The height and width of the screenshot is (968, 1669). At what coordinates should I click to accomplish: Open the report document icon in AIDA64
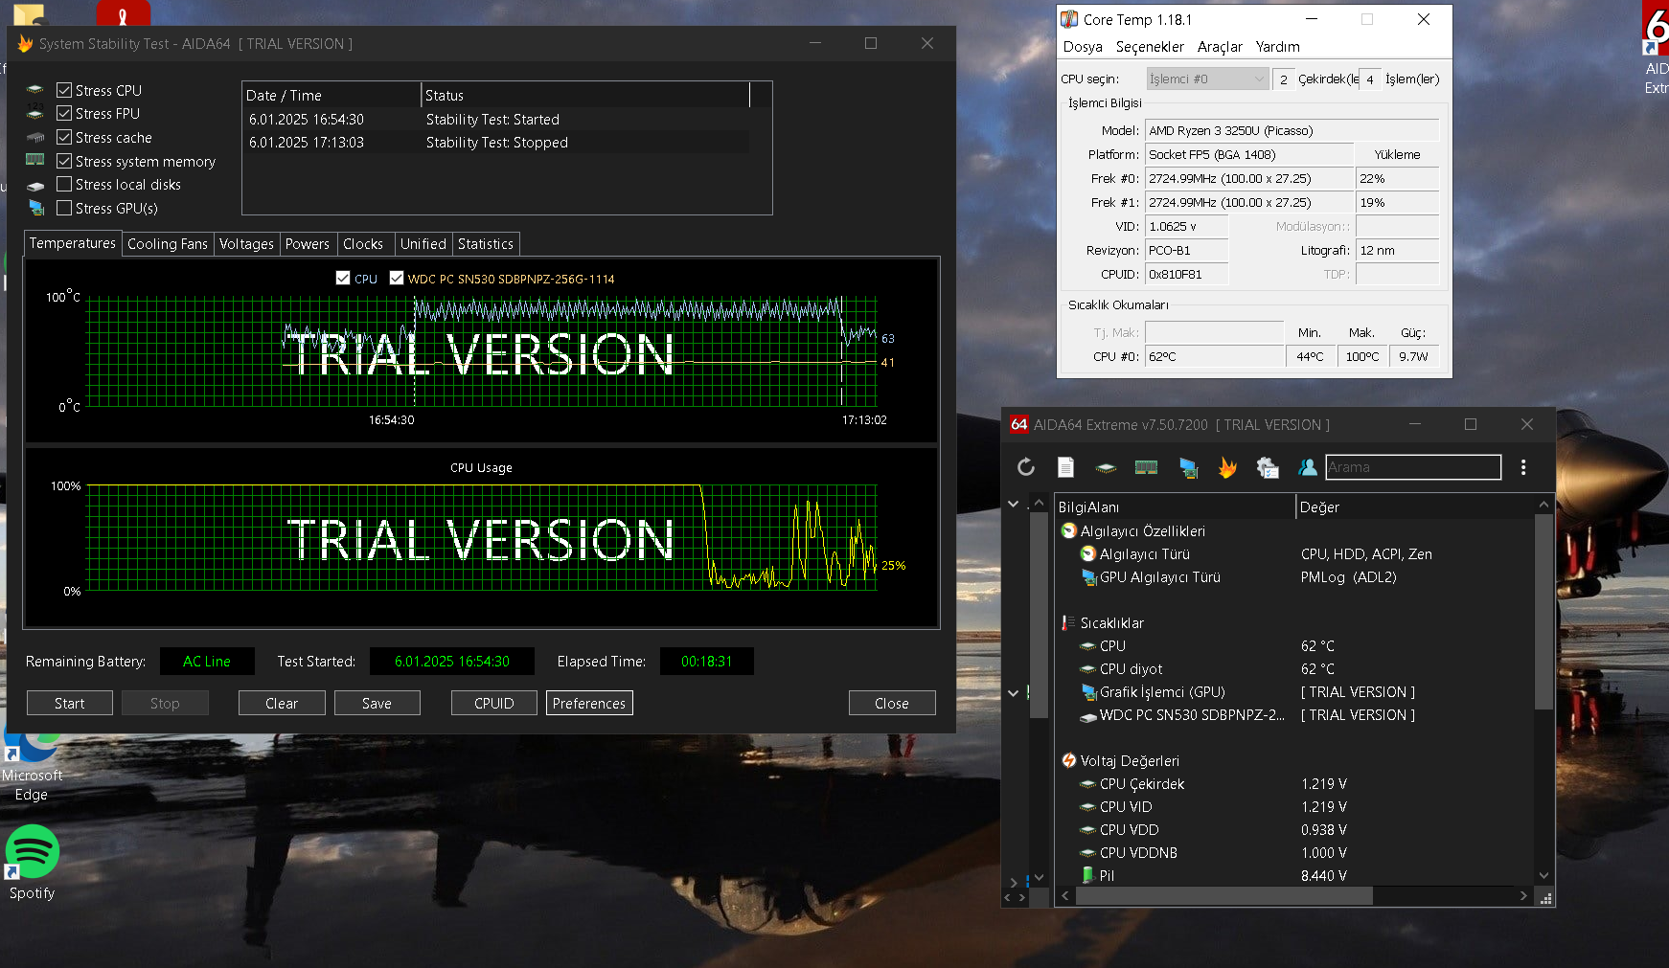coord(1065,467)
